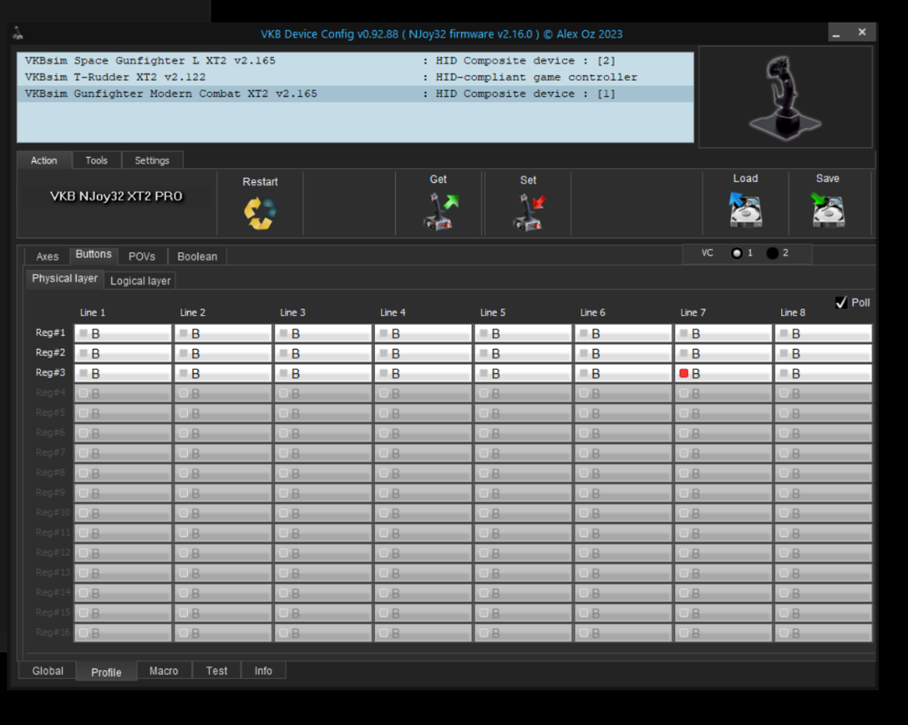This screenshot has width=908, height=725.
Task: Click the Reg#3 row label
Action: tap(50, 373)
